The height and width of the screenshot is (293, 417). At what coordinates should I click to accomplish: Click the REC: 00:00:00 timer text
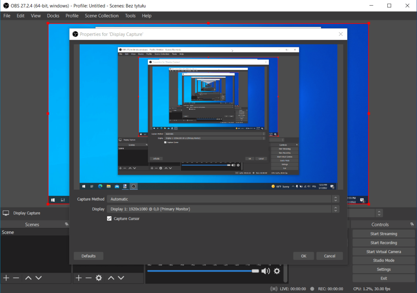click(331, 289)
